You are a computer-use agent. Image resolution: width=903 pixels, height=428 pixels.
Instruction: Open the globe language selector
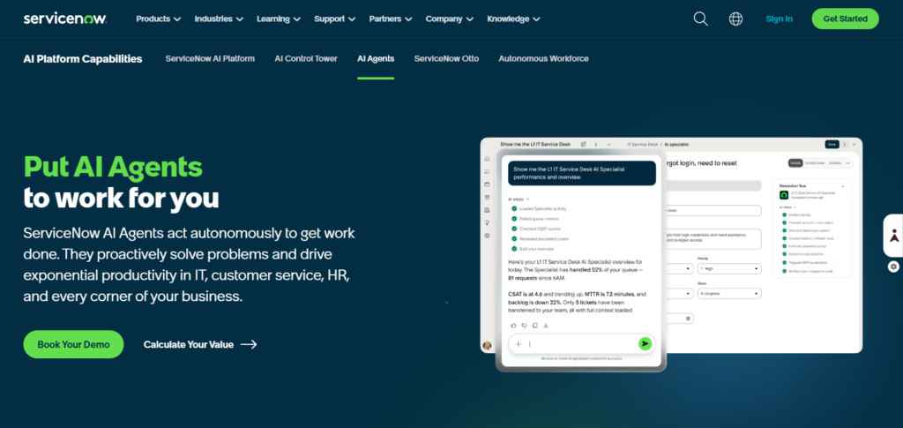(x=735, y=19)
